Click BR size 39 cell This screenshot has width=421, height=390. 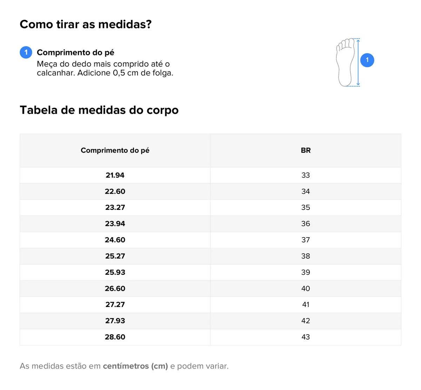tap(306, 272)
